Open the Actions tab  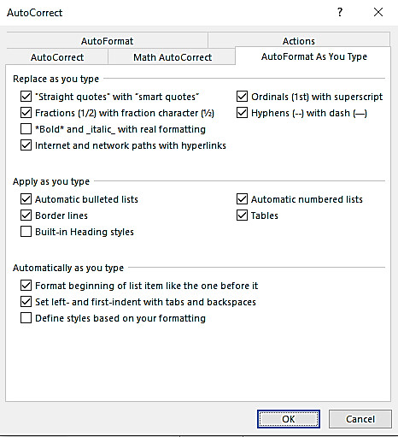(x=299, y=41)
